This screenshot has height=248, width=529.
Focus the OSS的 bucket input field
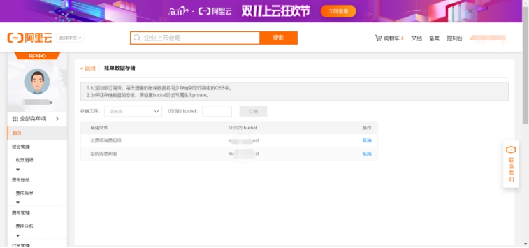click(x=217, y=112)
